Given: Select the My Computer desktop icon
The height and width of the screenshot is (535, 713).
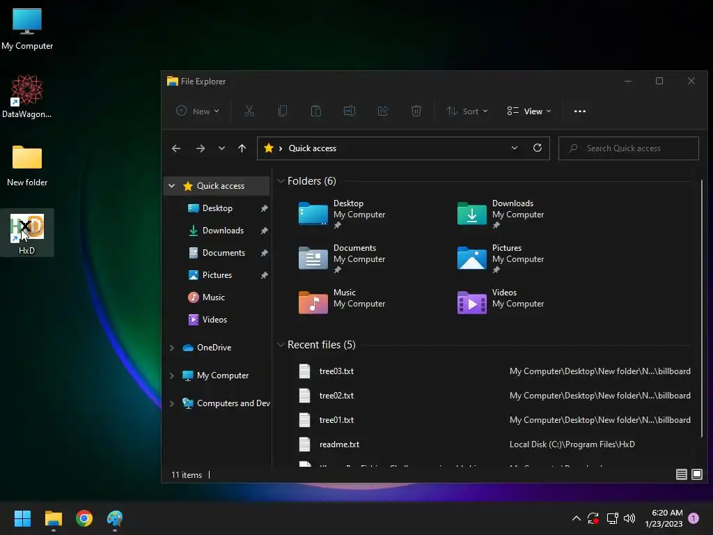Looking at the screenshot, I should point(27,28).
